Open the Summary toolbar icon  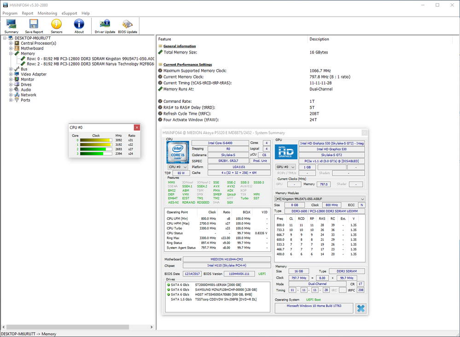[x=12, y=26]
